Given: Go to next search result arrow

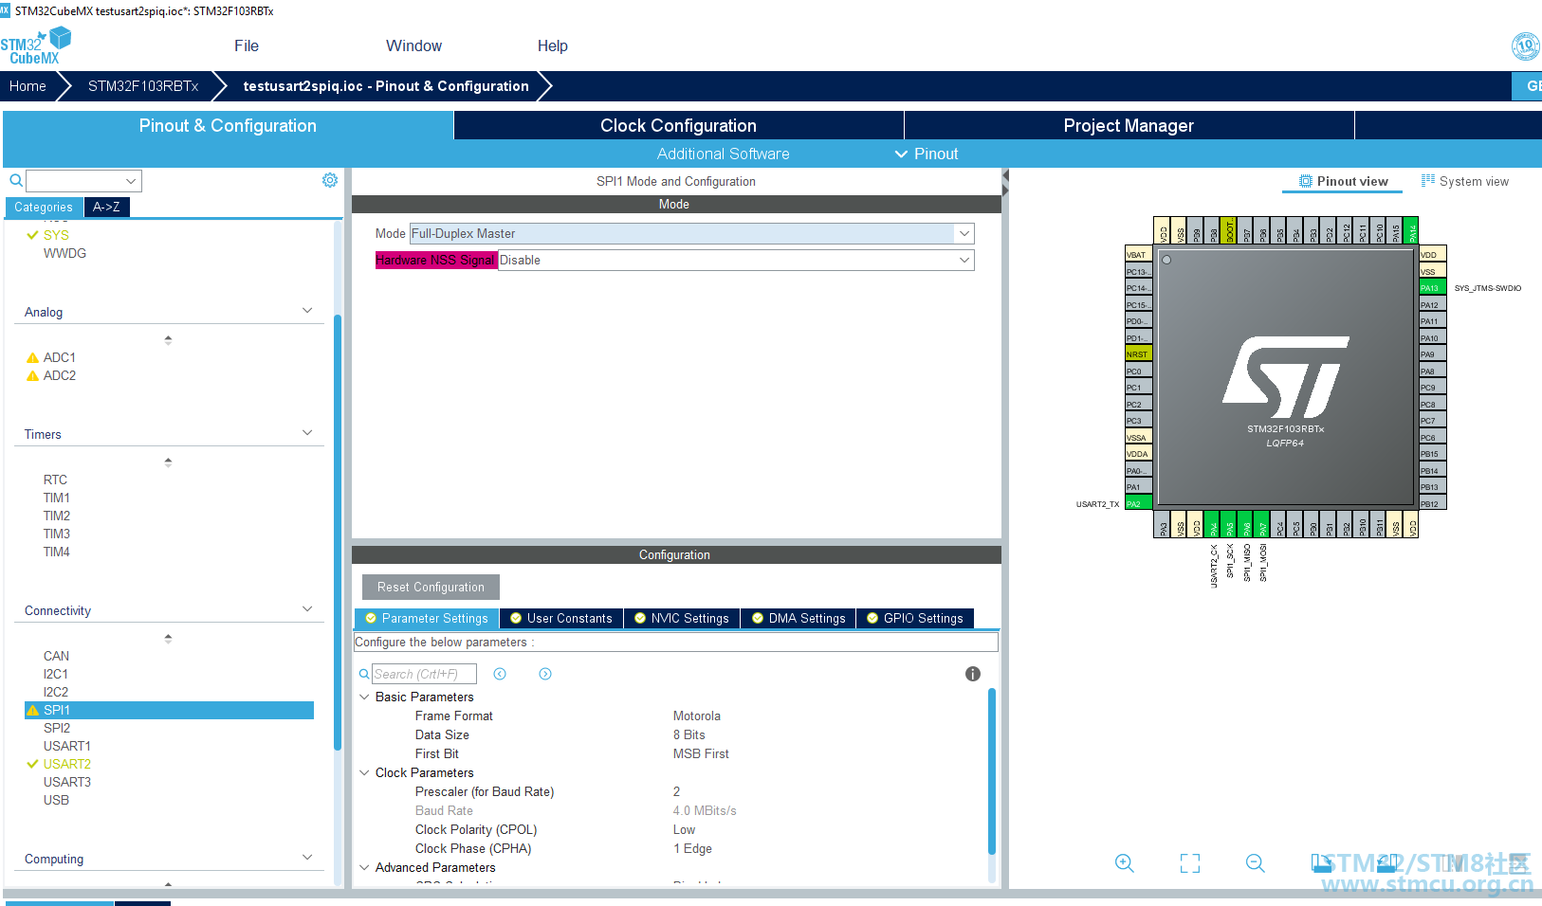Looking at the screenshot, I should [x=545, y=674].
